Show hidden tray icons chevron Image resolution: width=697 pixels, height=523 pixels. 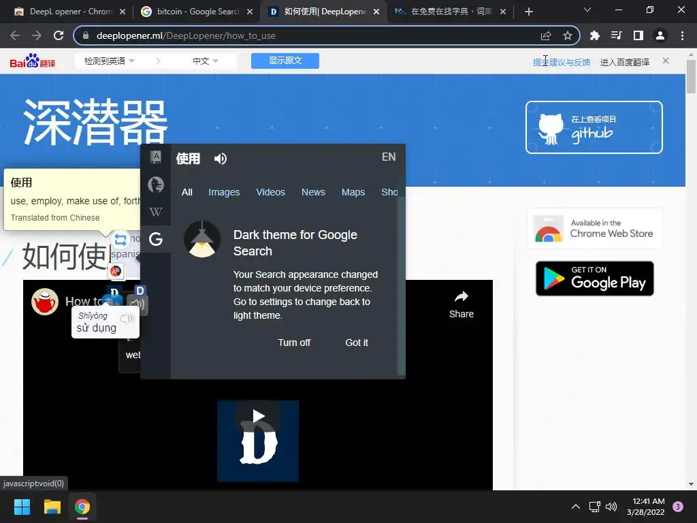(x=576, y=507)
